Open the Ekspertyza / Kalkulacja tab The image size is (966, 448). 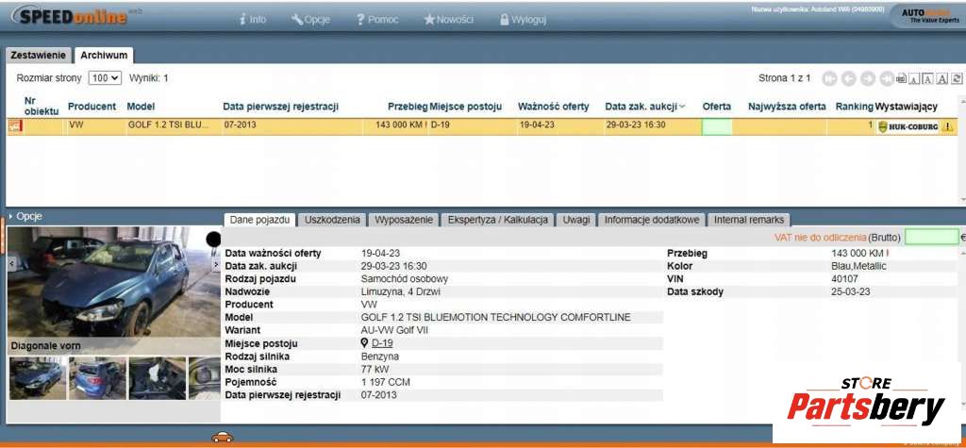pyautogui.click(x=498, y=220)
